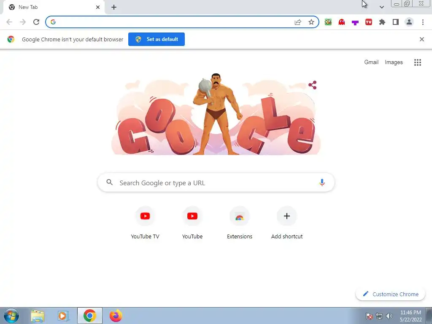The width and height of the screenshot is (432, 324).
Task: Open Chrome's three-dot menu
Action: [423, 22]
